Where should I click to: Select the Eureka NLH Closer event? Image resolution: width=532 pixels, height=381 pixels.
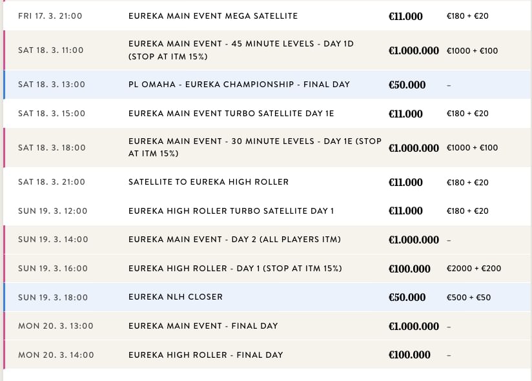pos(267,297)
